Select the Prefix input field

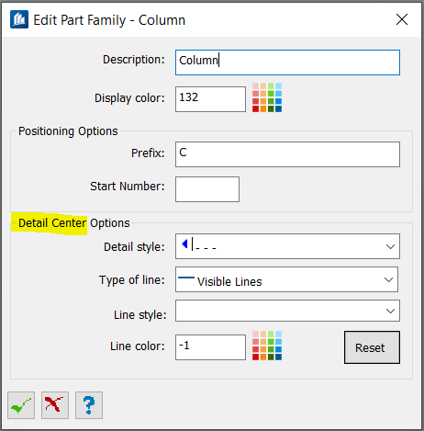pos(287,154)
